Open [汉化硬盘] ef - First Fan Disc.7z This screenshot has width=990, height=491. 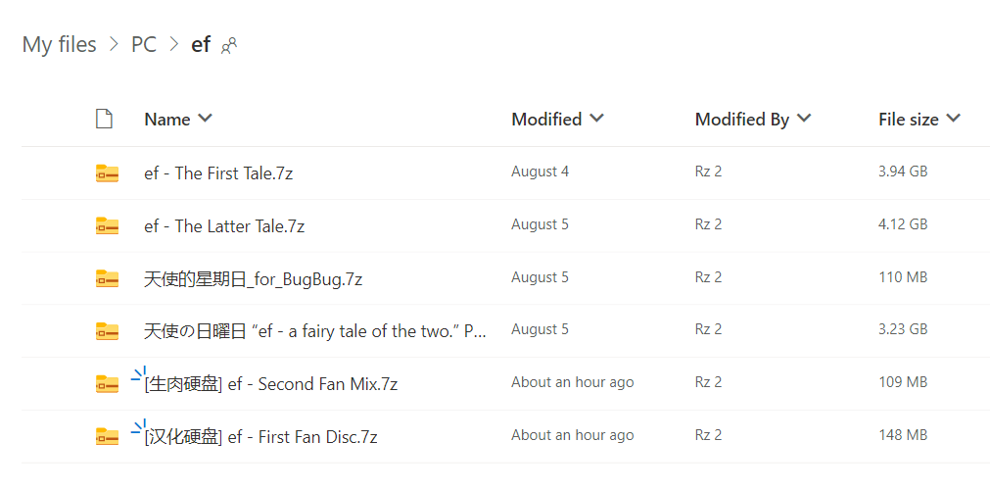coord(261,437)
